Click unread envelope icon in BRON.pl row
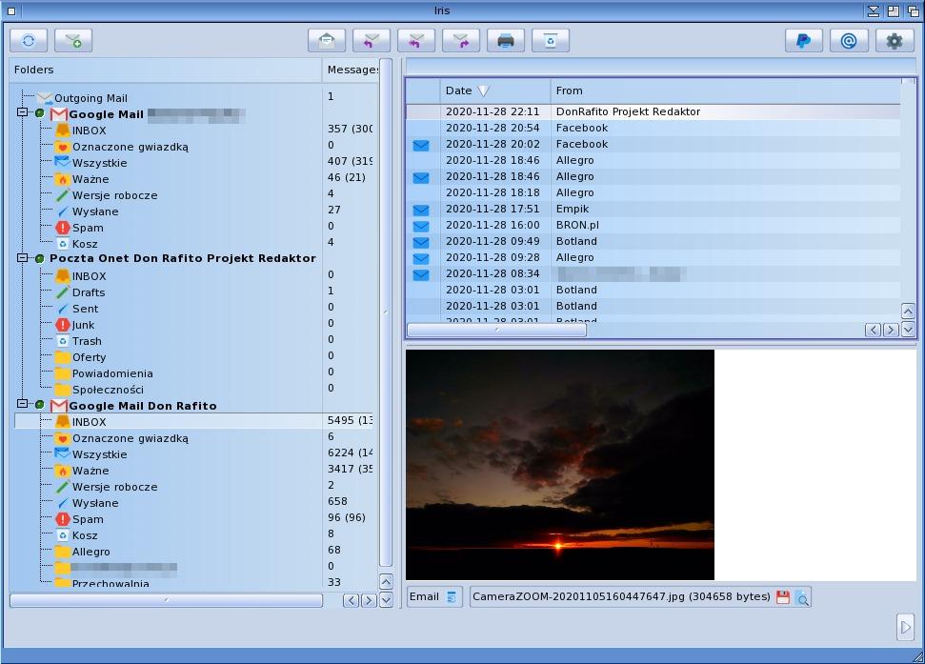 [421, 226]
